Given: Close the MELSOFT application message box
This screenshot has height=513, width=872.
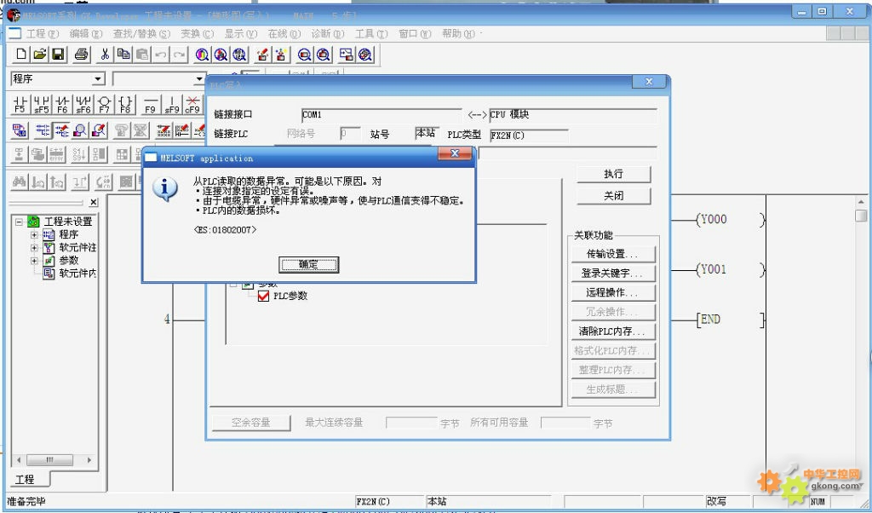Looking at the screenshot, I should pos(455,153).
